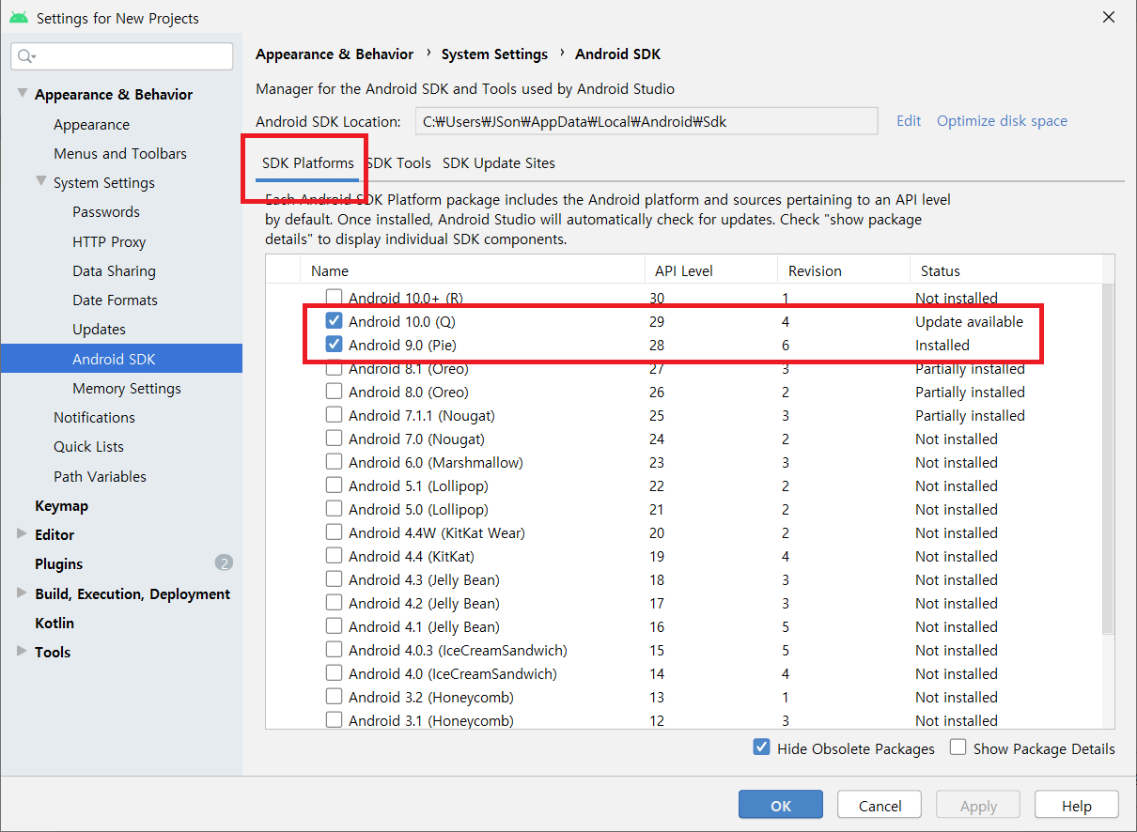Select Android SDK in the settings tree
The width and height of the screenshot is (1137, 832).
click(x=121, y=359)
